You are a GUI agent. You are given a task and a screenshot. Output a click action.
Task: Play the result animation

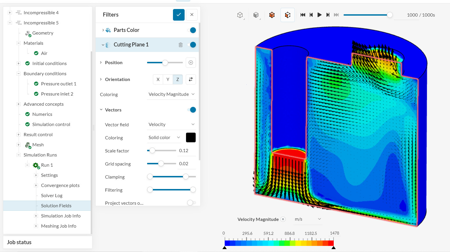319,15
